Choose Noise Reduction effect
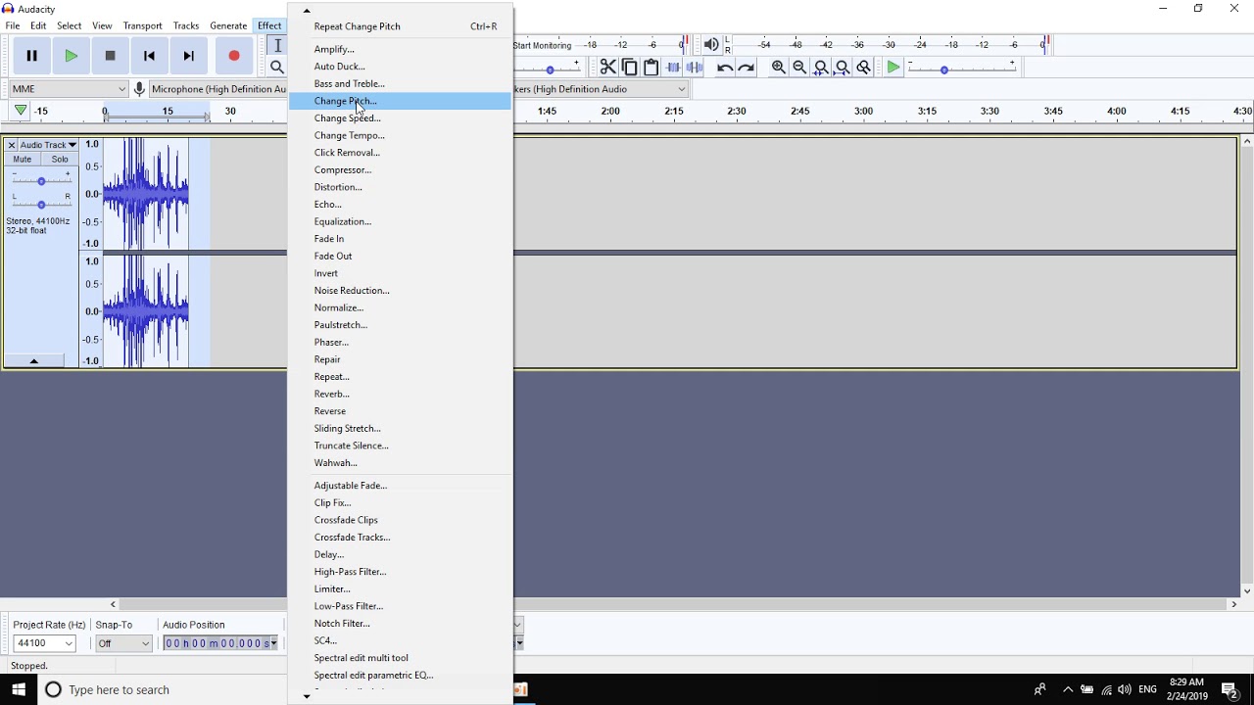Screen dimensions: 1254x705 pos(400,291)
